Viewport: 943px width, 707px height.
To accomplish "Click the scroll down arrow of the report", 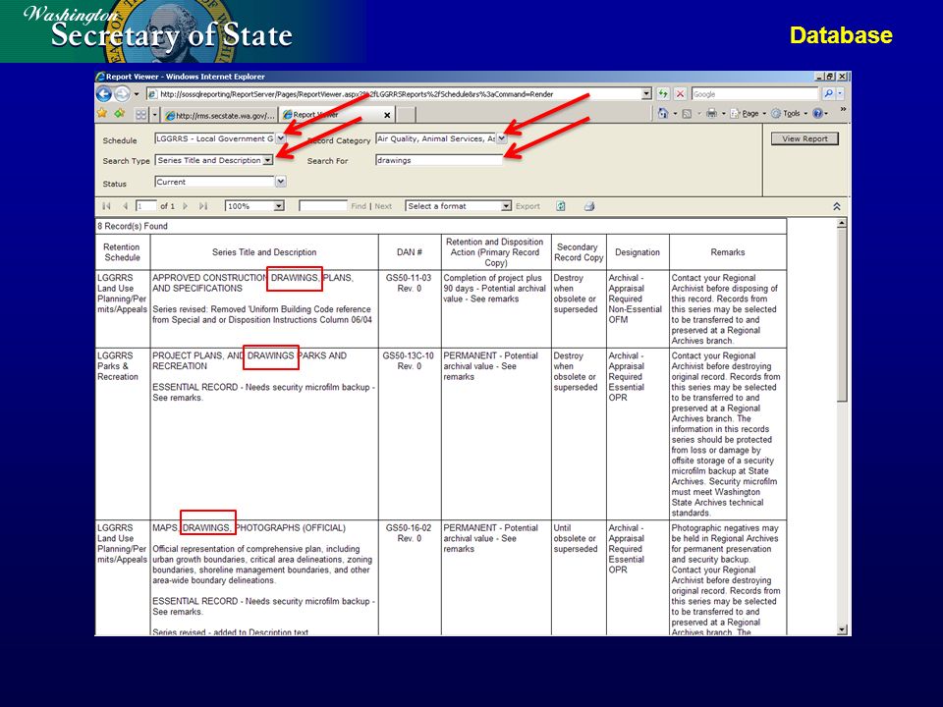I will [842, 630].
